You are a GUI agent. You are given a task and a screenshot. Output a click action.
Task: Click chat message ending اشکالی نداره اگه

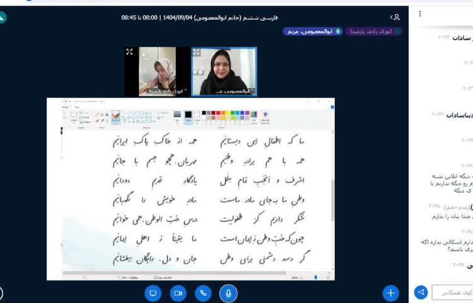pyautogui.click(x=447, y=242)
